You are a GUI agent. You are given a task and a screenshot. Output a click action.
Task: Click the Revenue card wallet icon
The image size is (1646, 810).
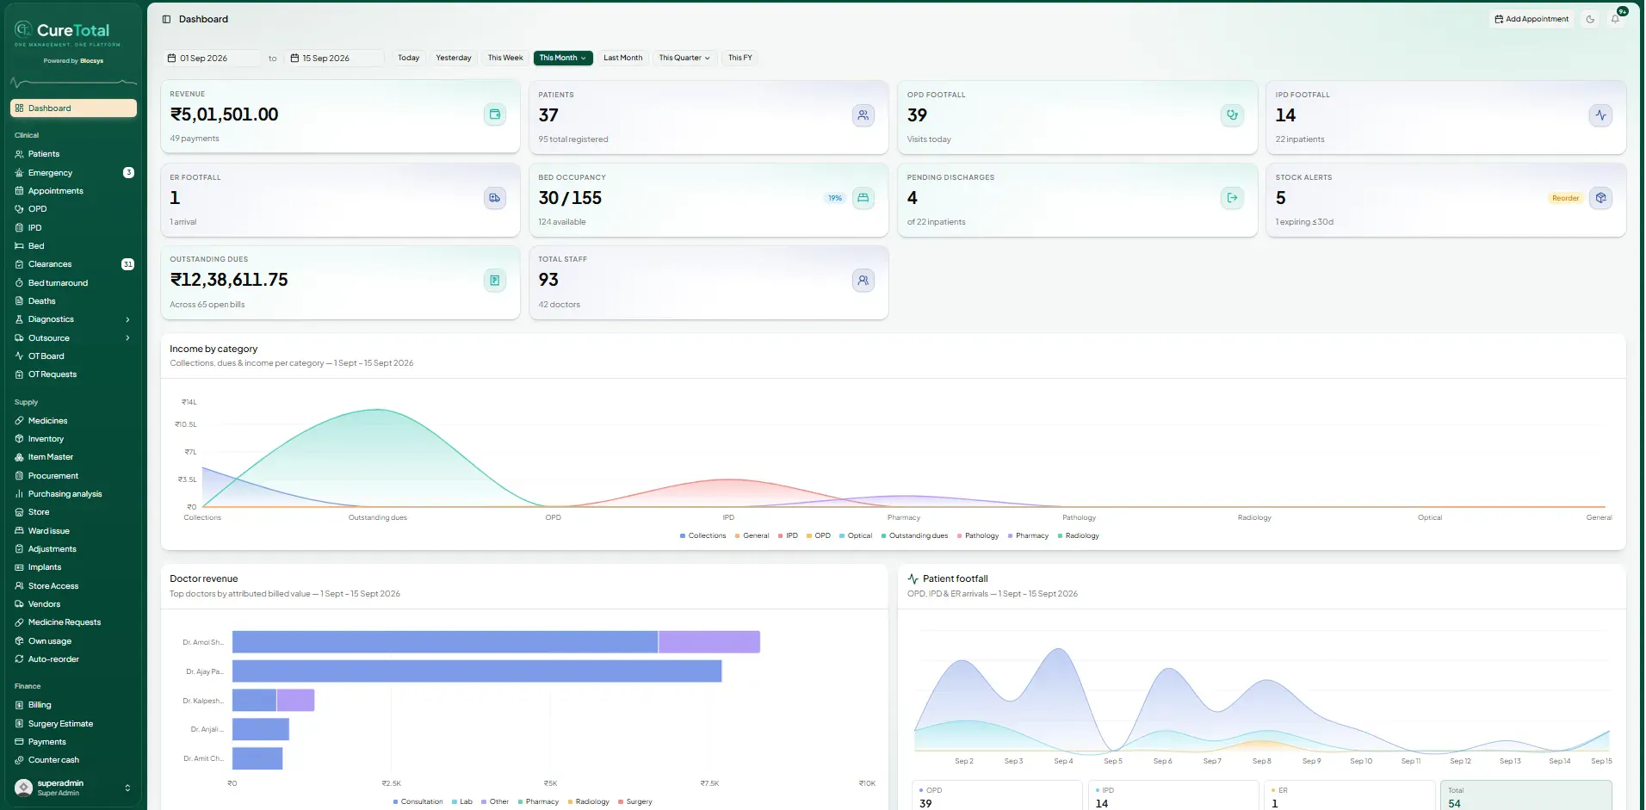click(x=495, y=114)
